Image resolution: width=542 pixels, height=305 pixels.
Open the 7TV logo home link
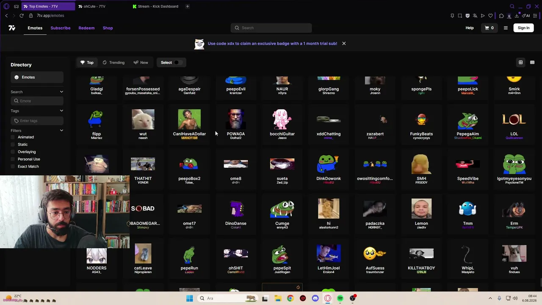(x=12, y=28)
